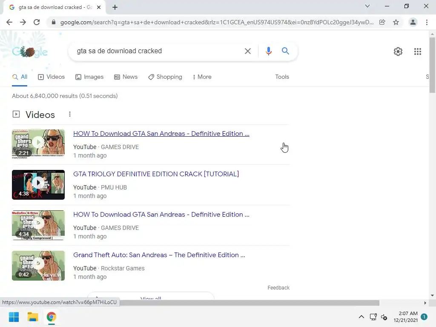Play the 4:34 highly compressed thumbnail
436x327 pixels.
(x=38, y=225)
